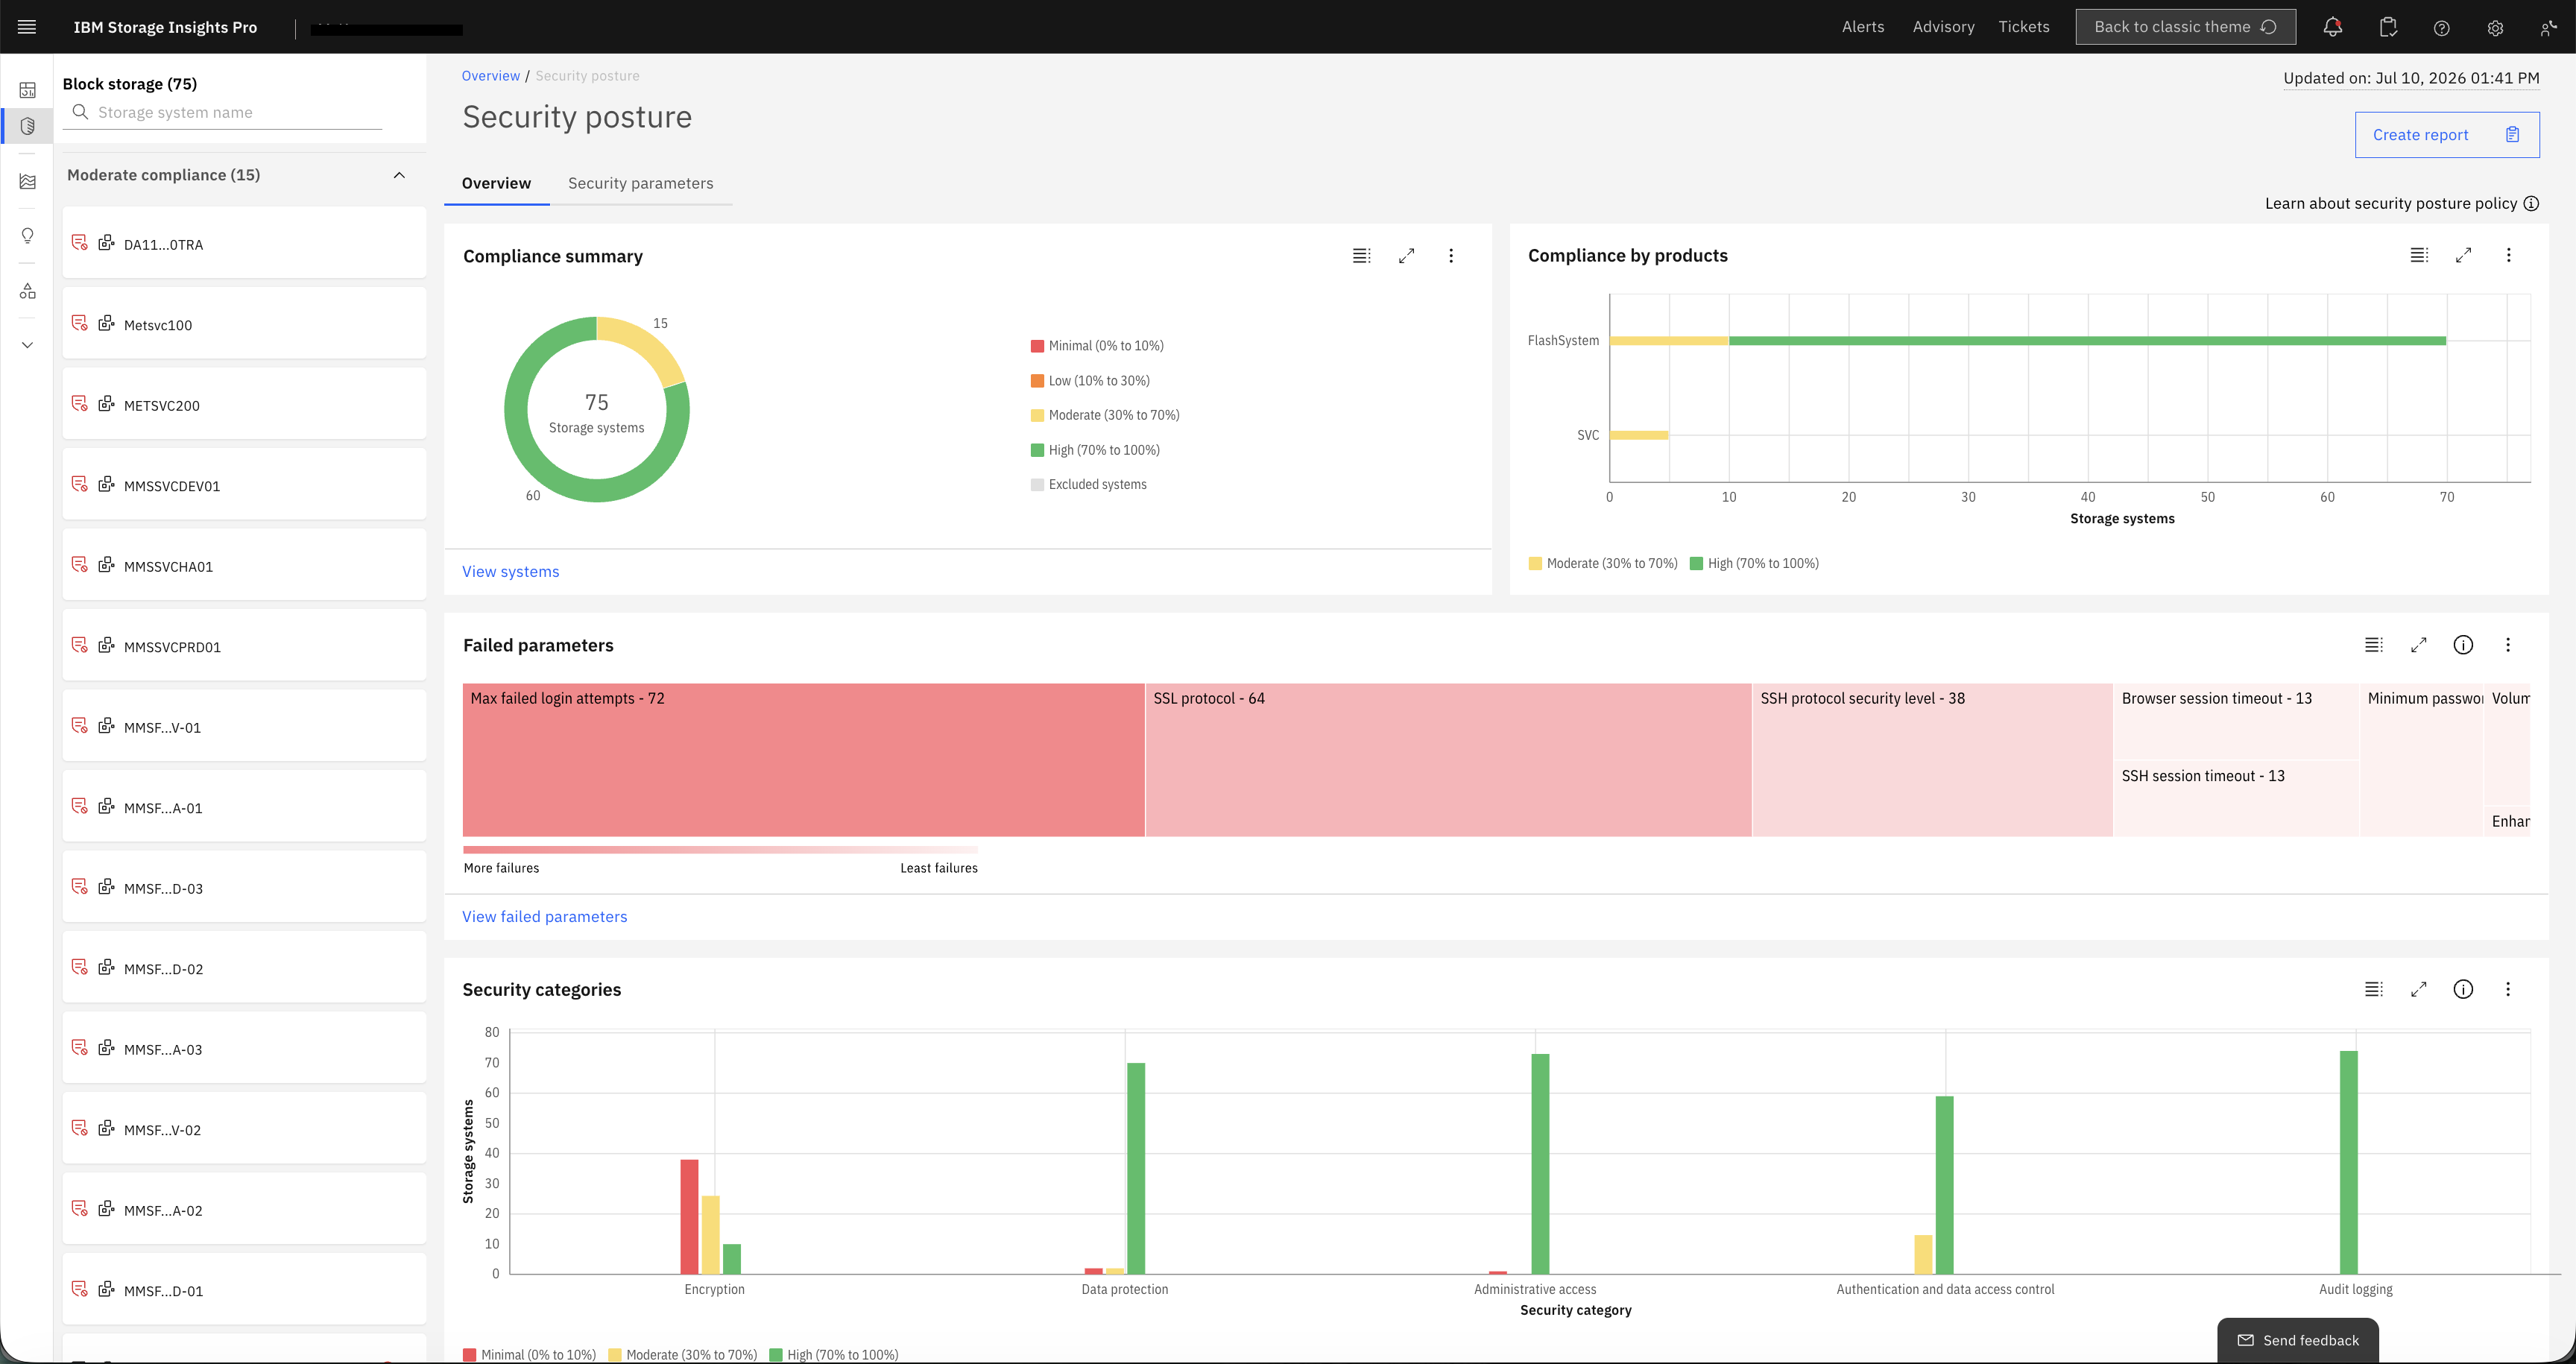Click the info icon on Security categories
The width and height of the screenshot is (2576, 1364).
click(2463, 989)
